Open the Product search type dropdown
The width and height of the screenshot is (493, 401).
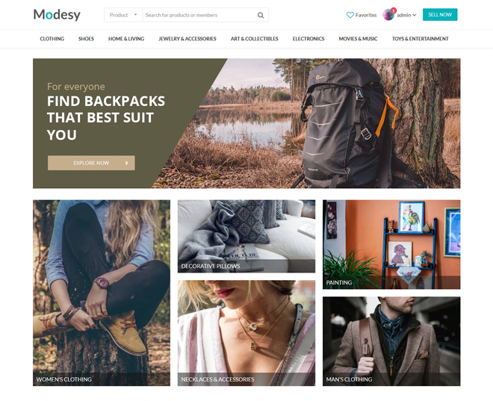(123, 15)
